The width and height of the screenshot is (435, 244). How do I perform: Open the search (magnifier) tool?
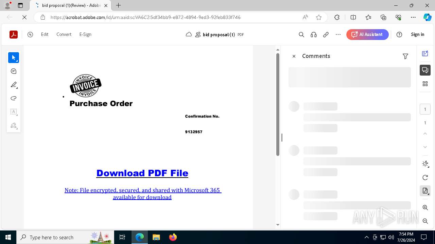click(301, 35)
